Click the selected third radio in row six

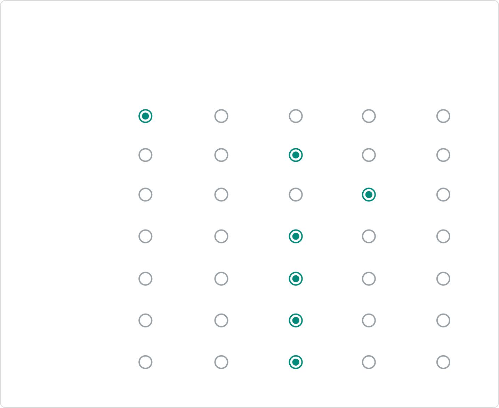tap(296, 320)
